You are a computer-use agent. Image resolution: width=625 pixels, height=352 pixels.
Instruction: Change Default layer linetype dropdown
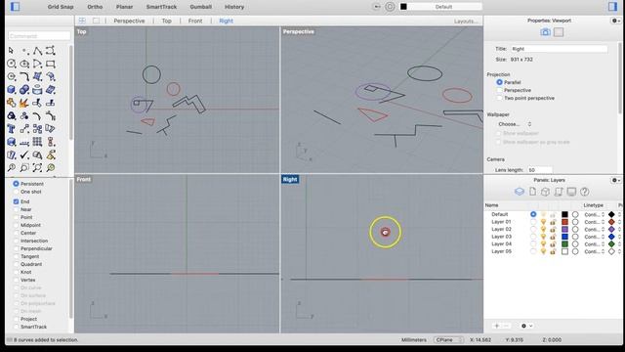coord(595,214)
